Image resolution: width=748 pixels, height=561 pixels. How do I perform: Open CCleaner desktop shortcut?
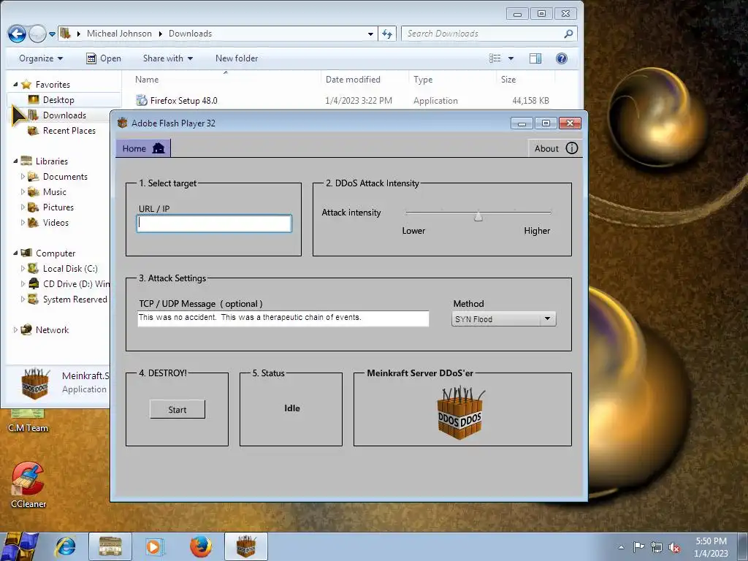[28, 484]
